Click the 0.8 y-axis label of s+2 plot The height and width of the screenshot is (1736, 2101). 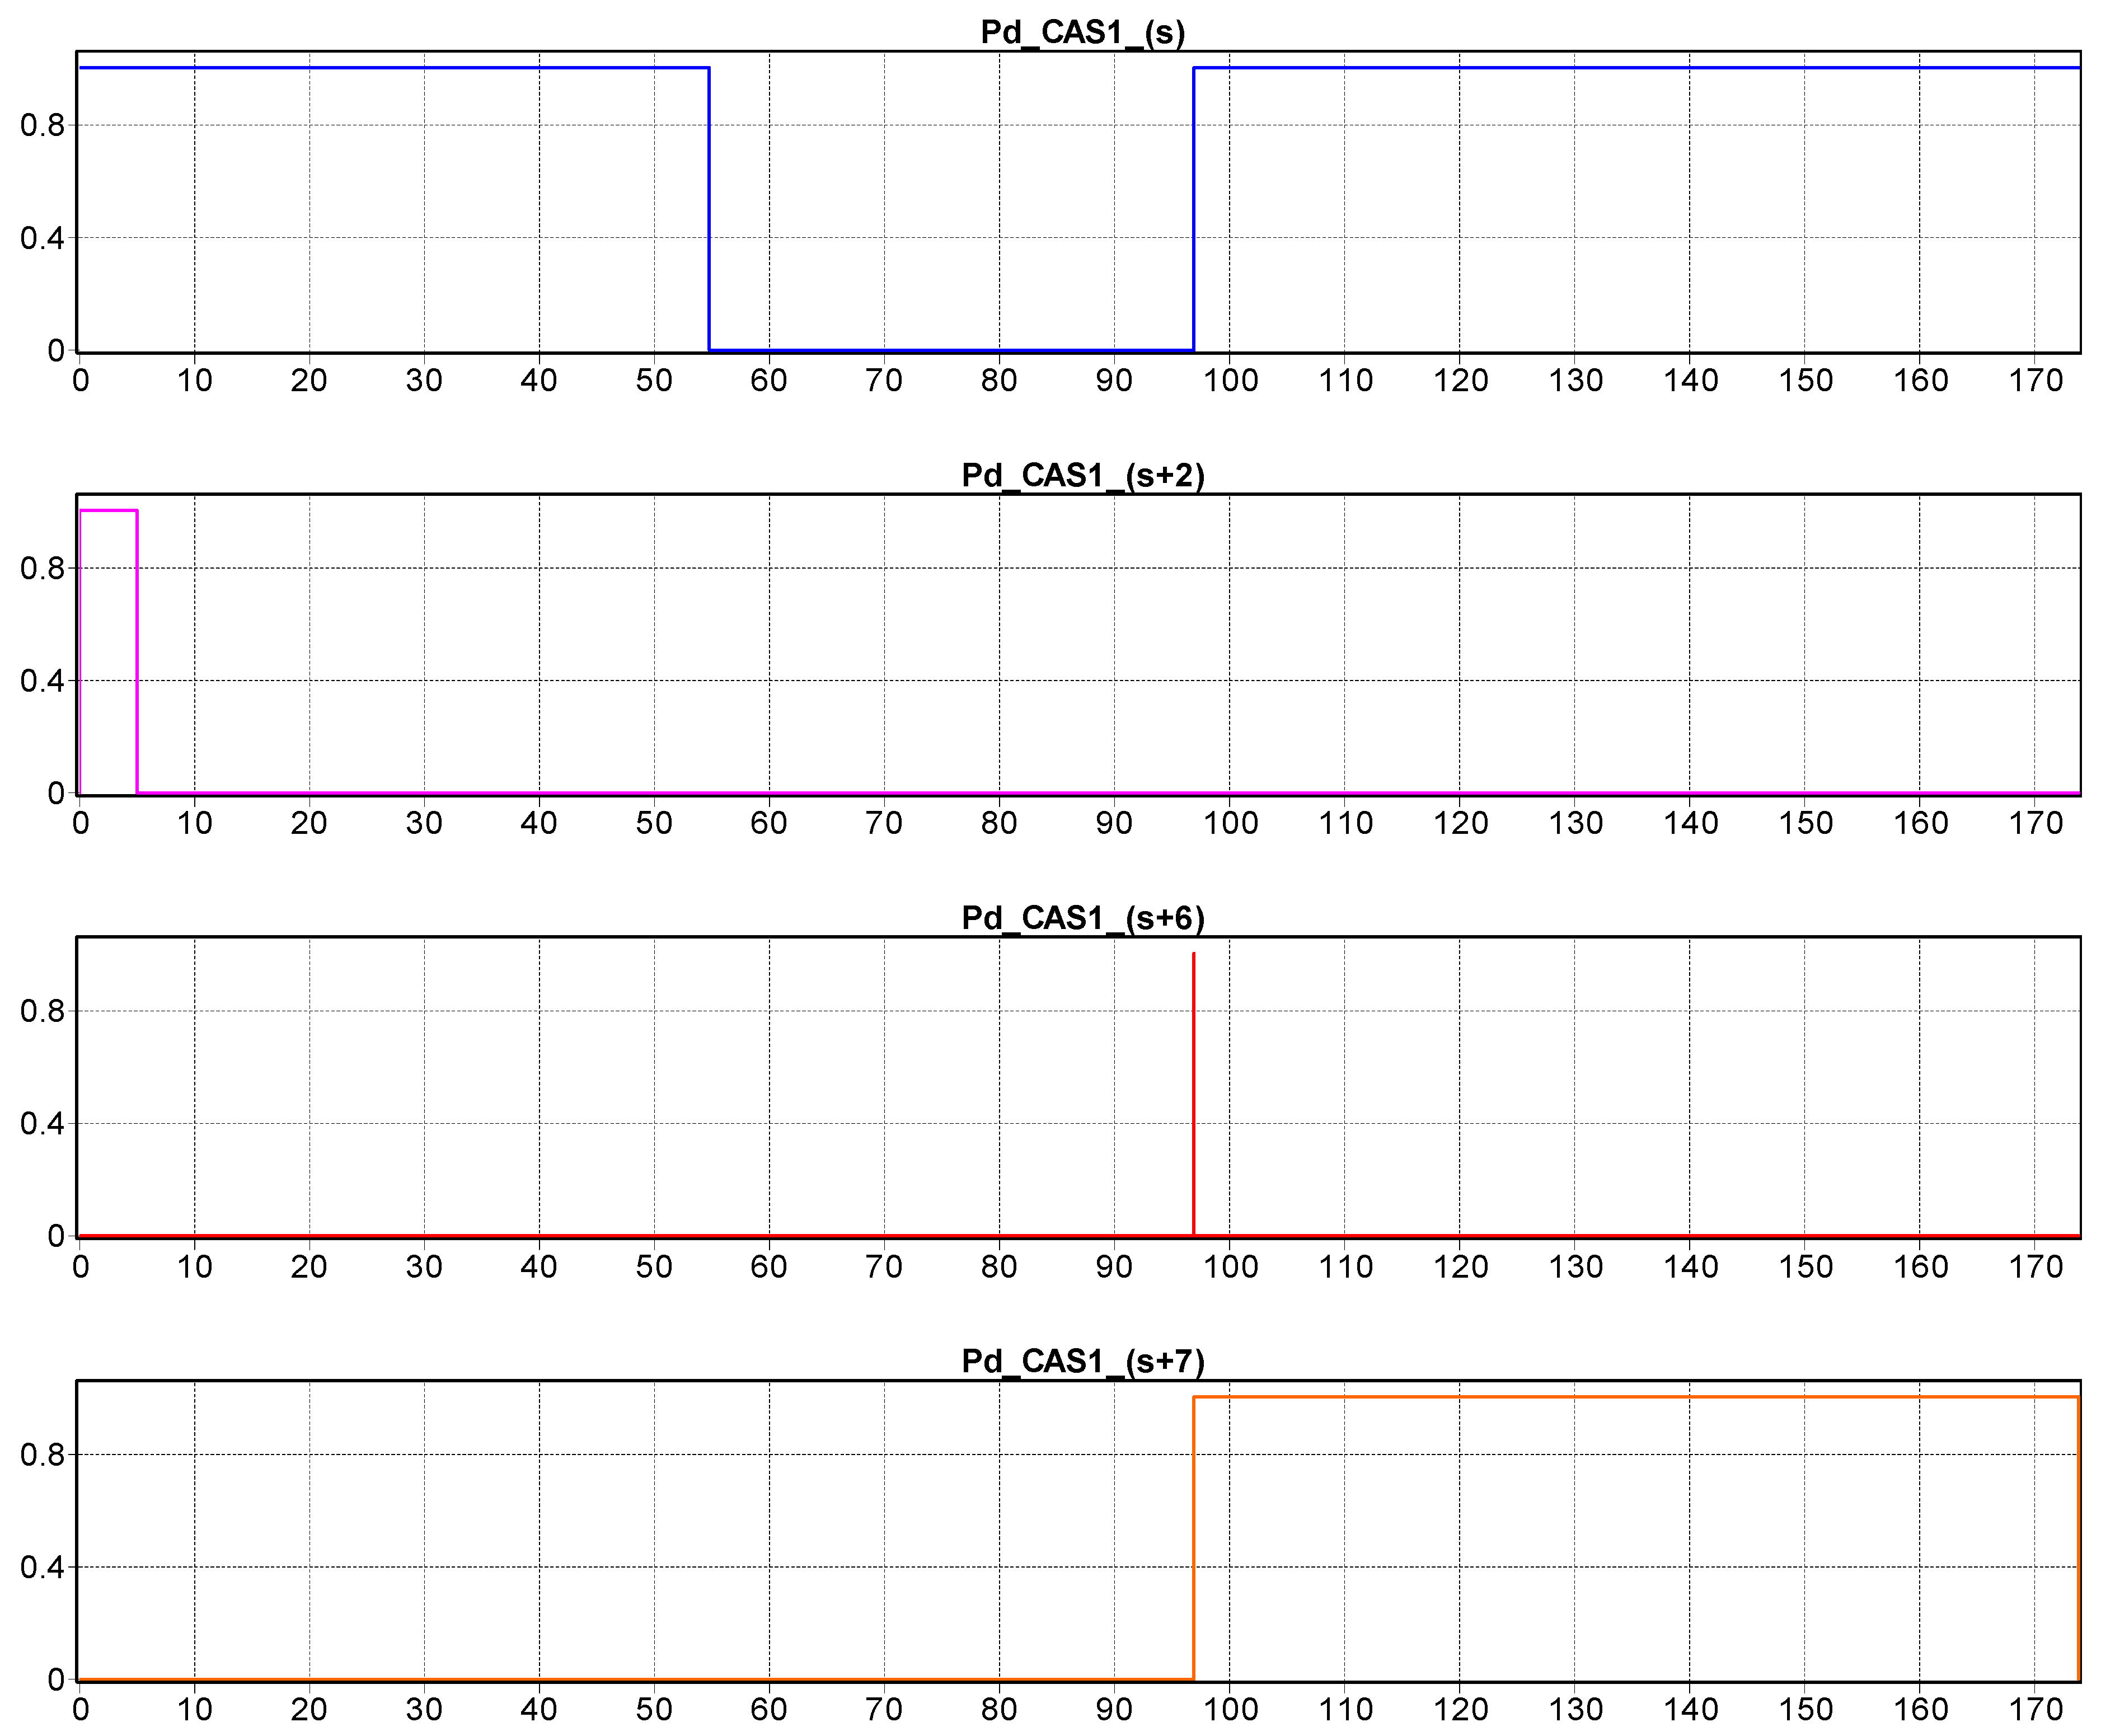tap(41, 568)
